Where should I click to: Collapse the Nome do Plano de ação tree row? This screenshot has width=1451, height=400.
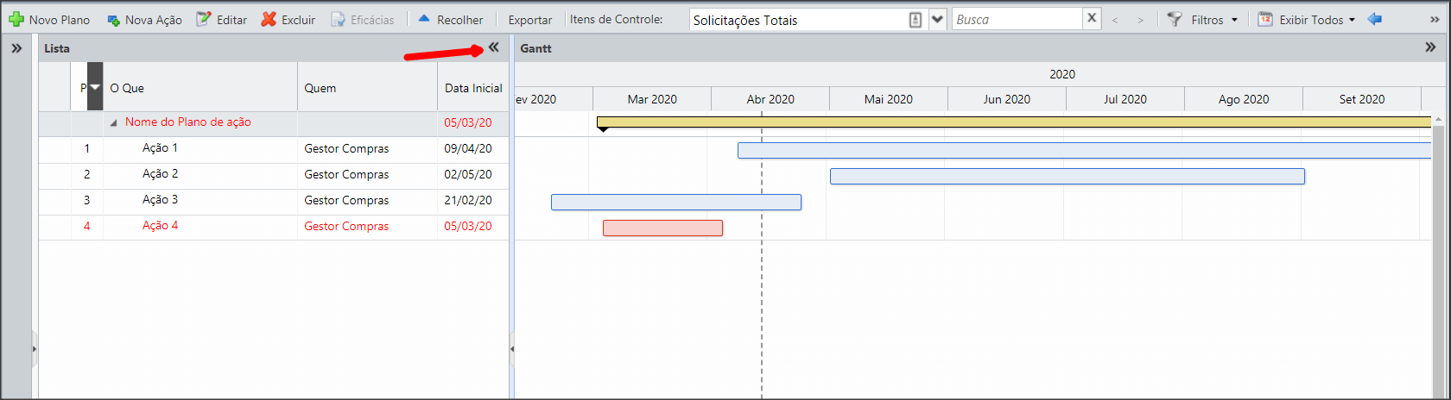point(113,123)
